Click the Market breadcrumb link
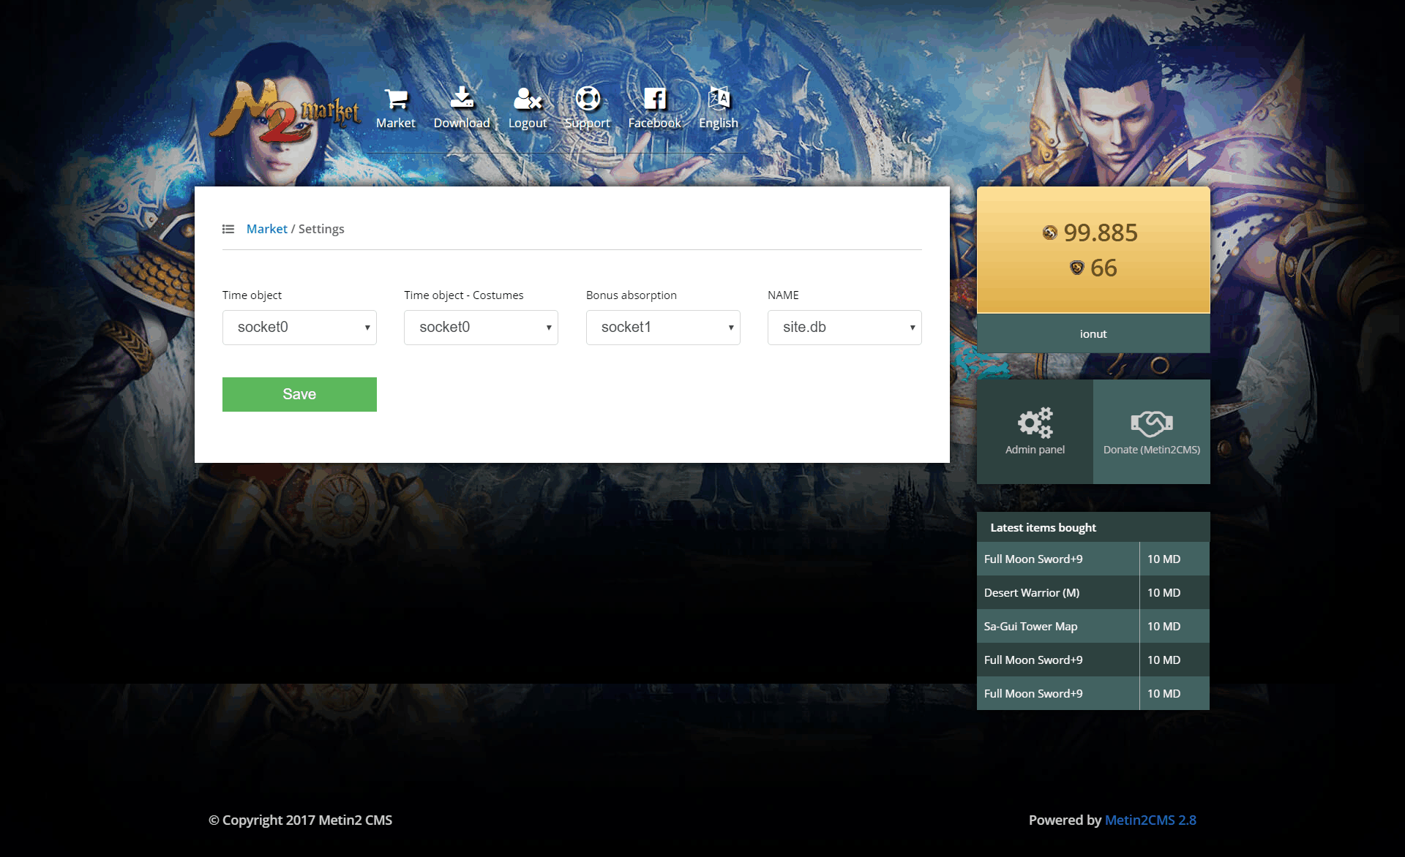 coord(266,230)
